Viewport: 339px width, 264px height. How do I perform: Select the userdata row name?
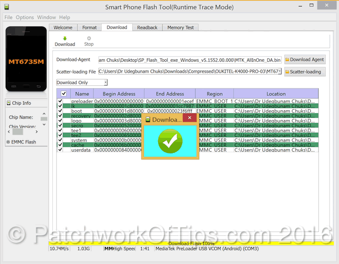coord(81,150)
